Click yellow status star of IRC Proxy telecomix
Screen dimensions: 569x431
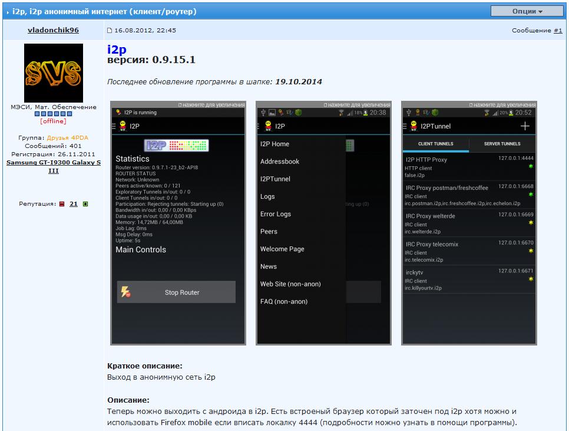[531, 251]
